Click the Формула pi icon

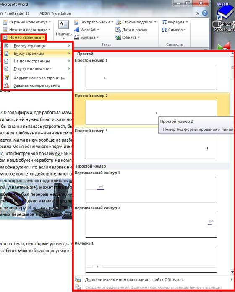164,22
